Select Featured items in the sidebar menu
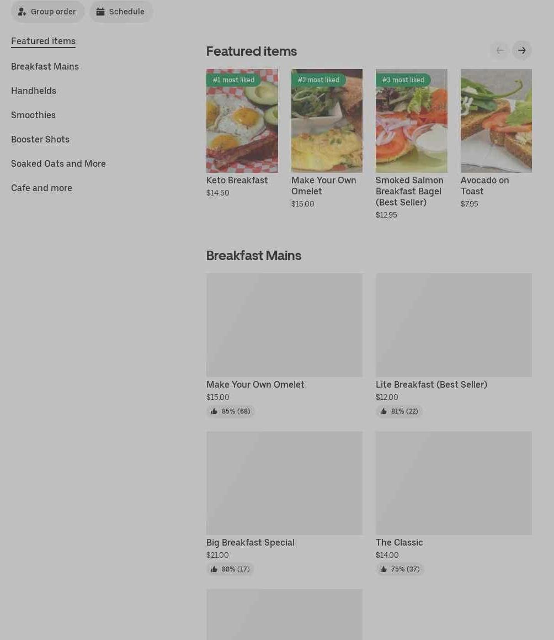 click(43, 41)
